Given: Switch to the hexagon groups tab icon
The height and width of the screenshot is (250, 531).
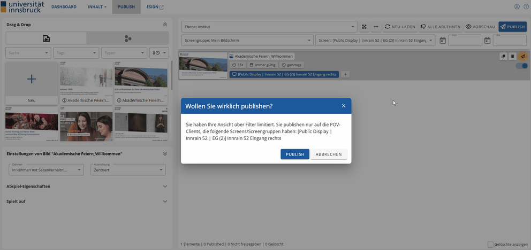Looking at the screenshot, I should point(127,38).
